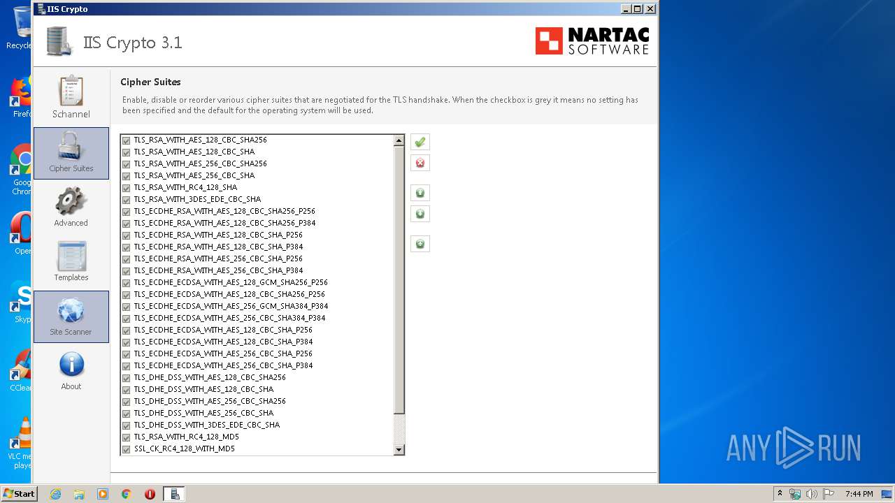Click cipher list scrollbar up arrow

coord(399,140)
